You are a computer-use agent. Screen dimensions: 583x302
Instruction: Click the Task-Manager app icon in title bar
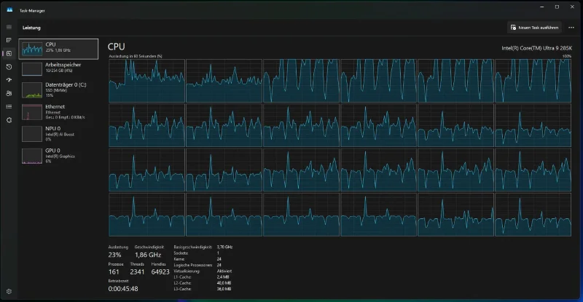point(9,10)
